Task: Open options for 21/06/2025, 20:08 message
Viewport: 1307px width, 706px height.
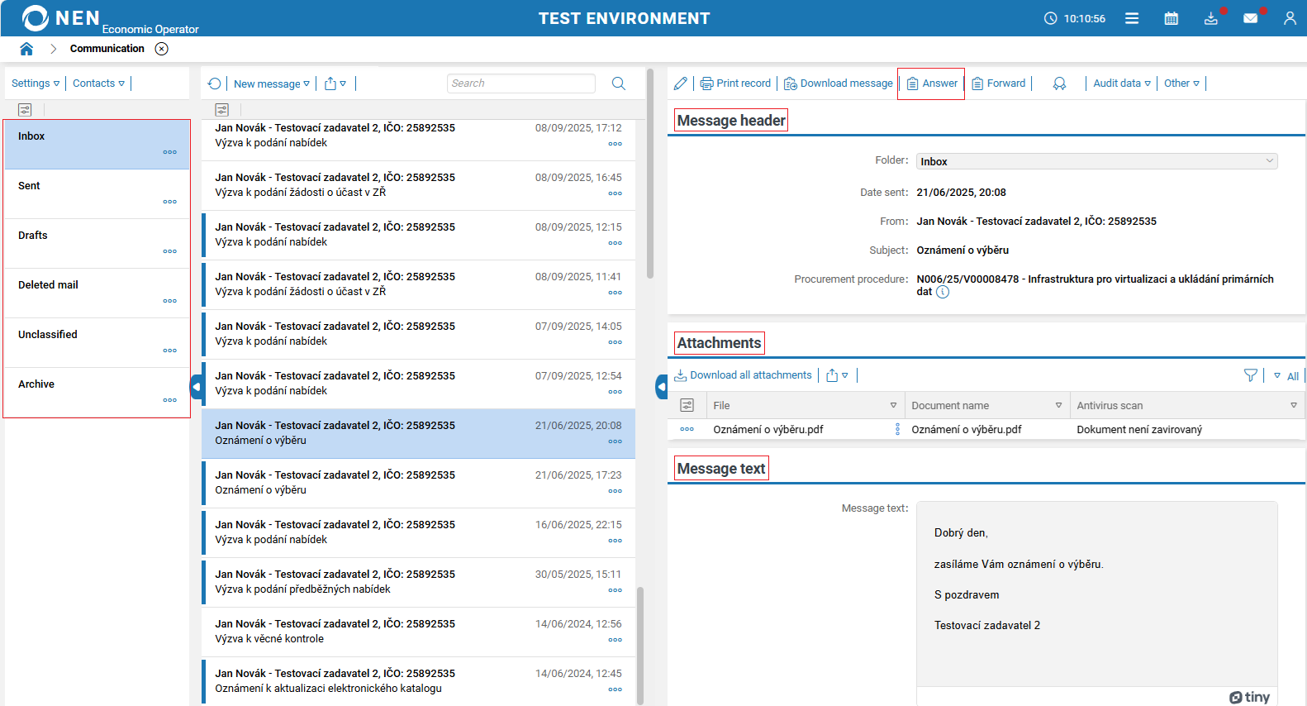Action: coord(615,441)
